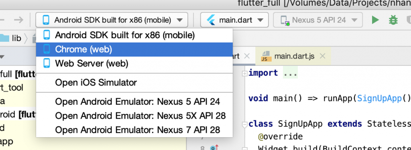Click the Flutter logo in run configuration
The height and width of the screenshot is (150, 411).
[x=211, y=20]
